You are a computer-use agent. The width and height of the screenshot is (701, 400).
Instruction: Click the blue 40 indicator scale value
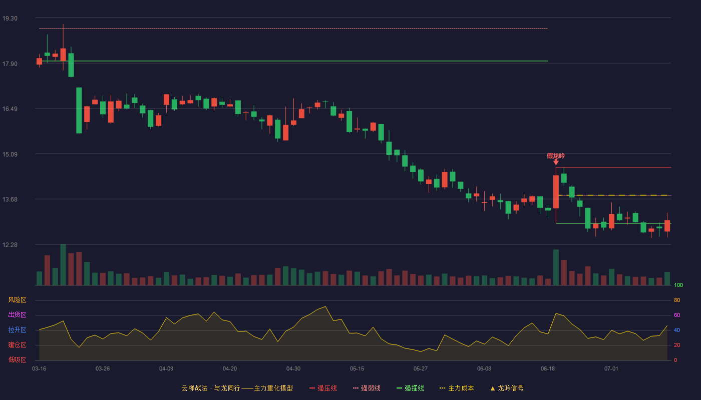pyautogui.click(x=677, y=330)
